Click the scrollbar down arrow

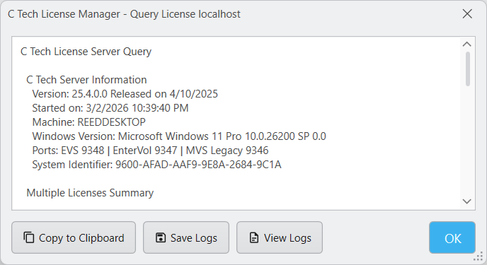[466, 201]
